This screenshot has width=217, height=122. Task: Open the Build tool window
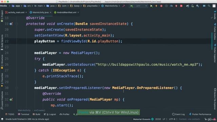click(36, 114)
